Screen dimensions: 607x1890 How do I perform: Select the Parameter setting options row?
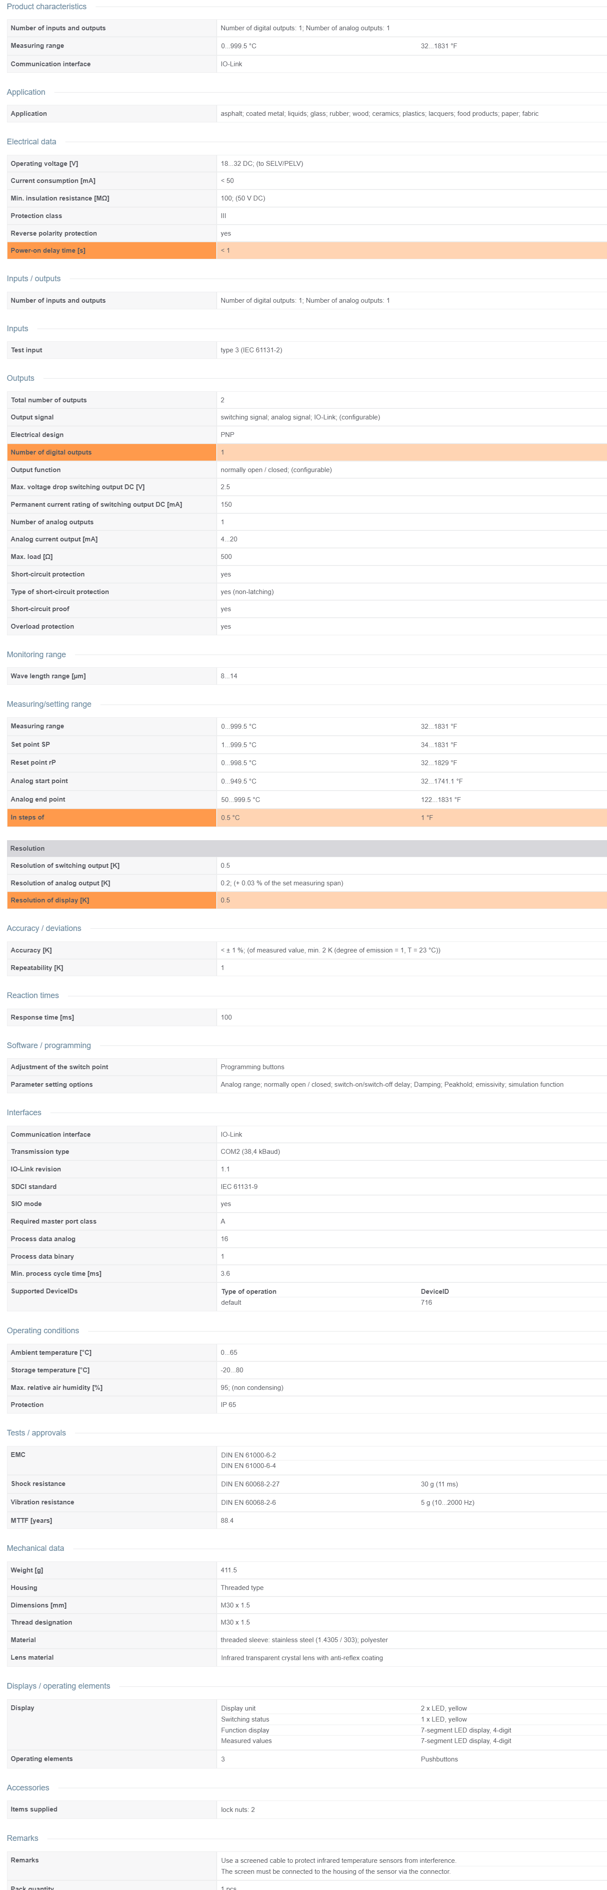coord(307,1085)
